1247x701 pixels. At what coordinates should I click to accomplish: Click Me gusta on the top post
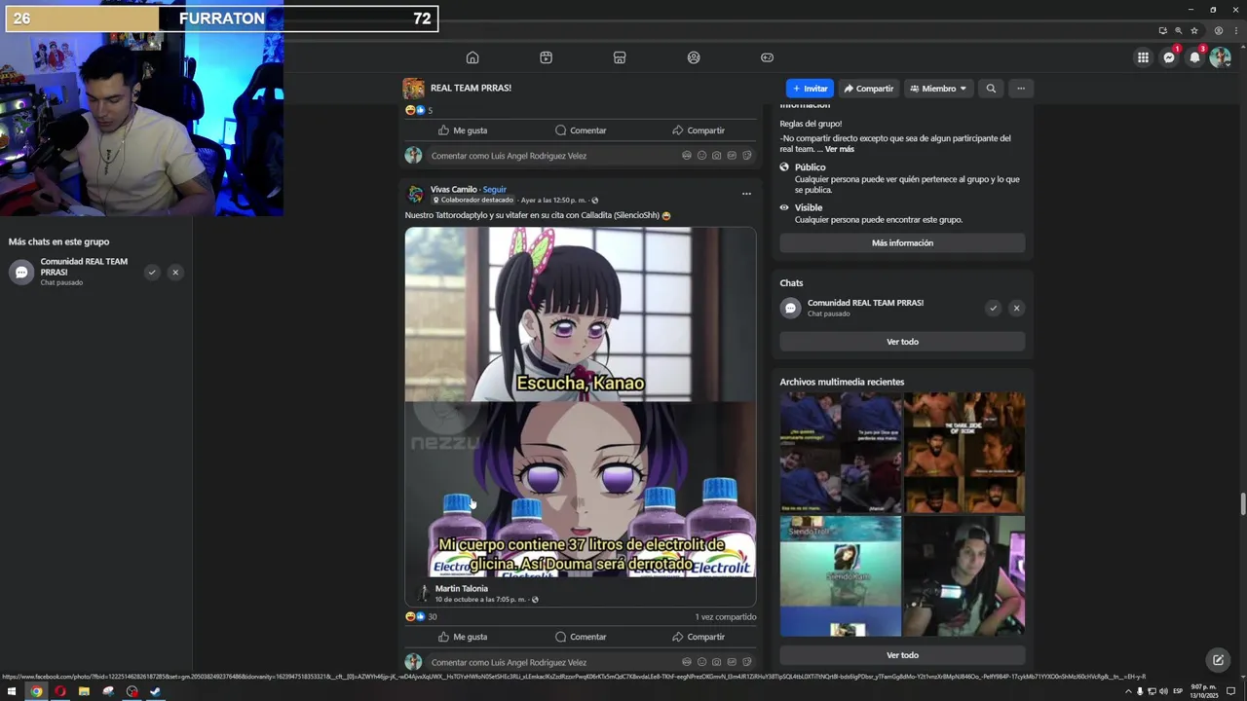463,130
